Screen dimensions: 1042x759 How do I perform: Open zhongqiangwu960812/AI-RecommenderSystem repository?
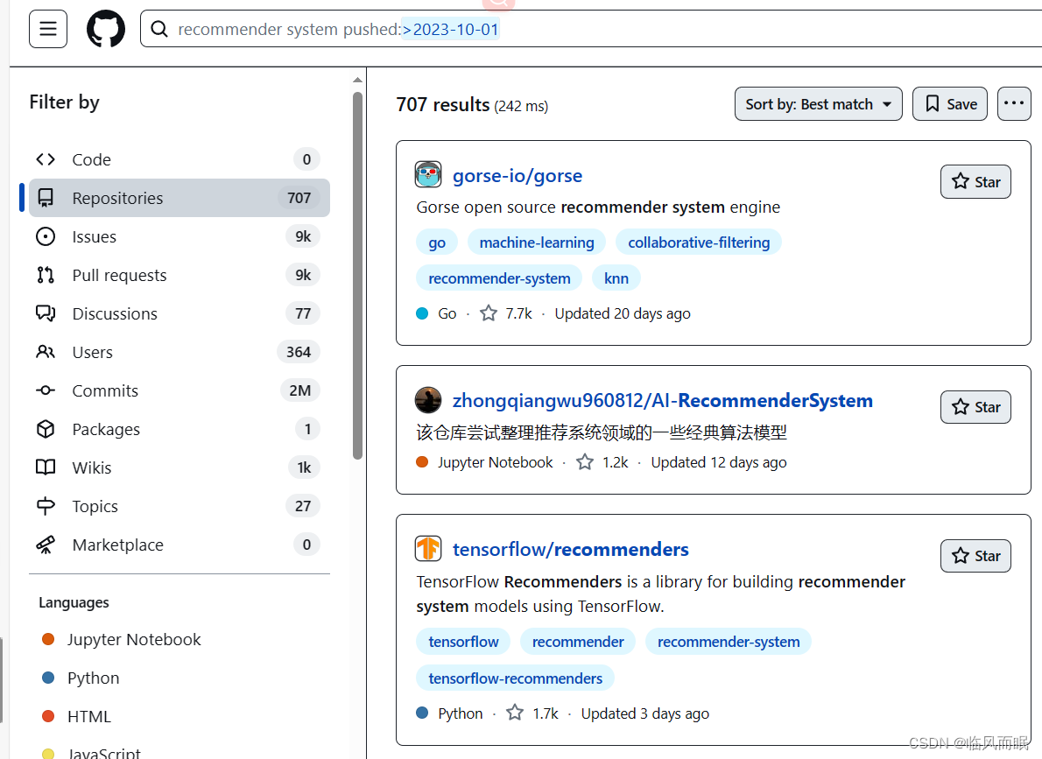click(663, 401)
